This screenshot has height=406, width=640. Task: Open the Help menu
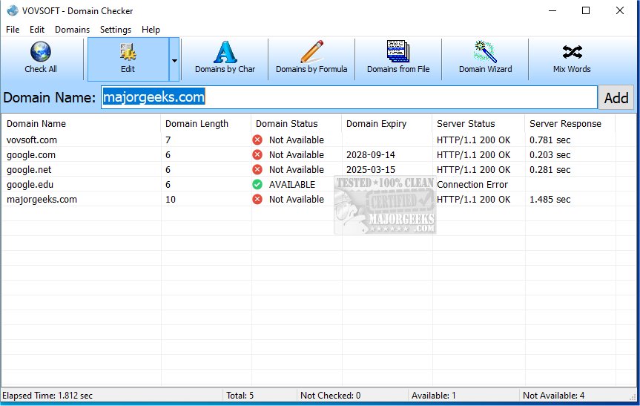(151, 30)
